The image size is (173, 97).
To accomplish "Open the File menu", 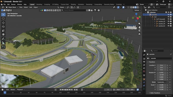I will click(5, 4).
